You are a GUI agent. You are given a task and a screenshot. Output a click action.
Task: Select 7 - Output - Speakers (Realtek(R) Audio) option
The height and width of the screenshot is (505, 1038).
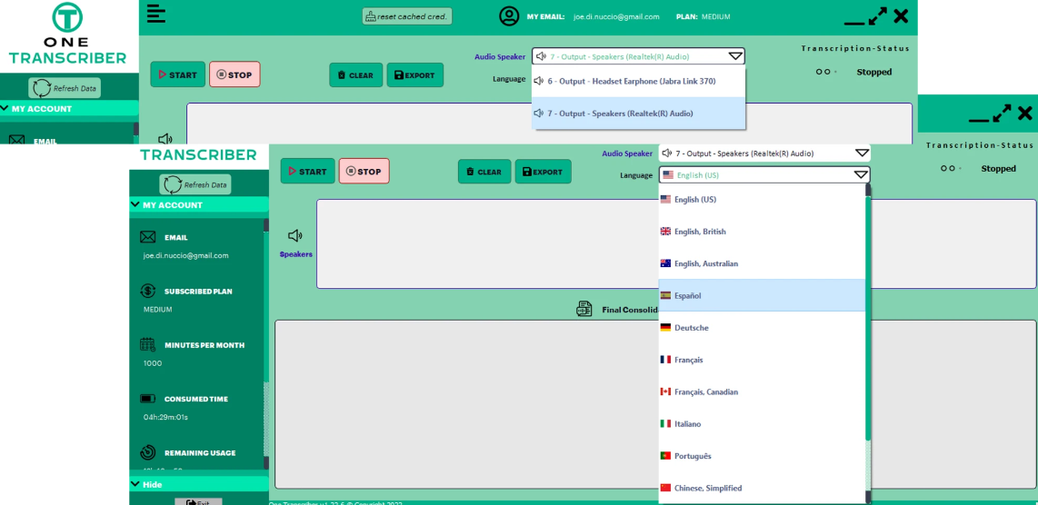point(639,114)
